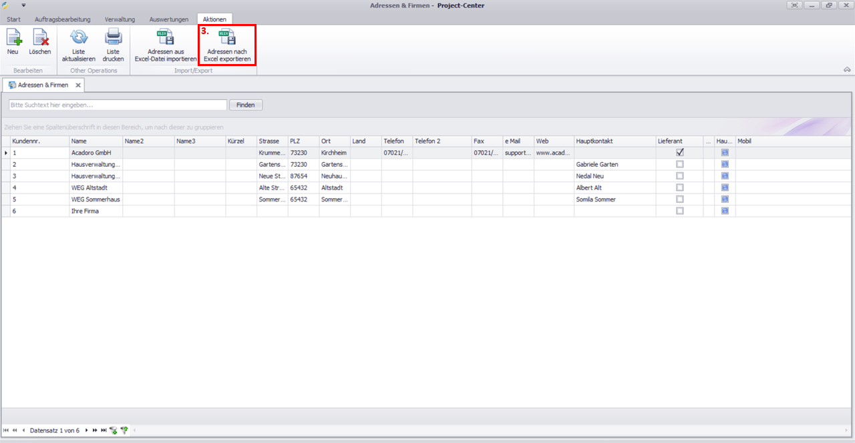Open the quick access toolbar dropdown arrow

coord(23,5)
